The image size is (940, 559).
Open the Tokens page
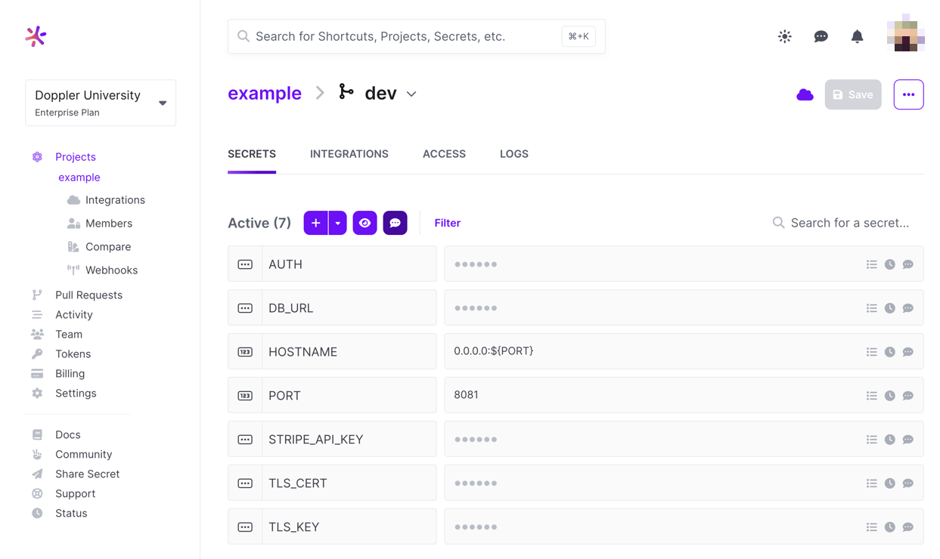73,354
